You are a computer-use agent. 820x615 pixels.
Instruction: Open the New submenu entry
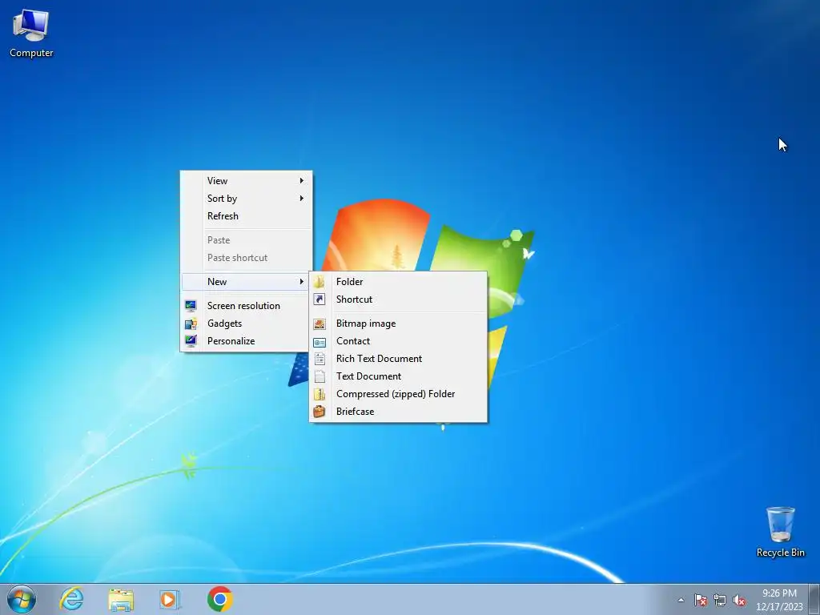coord(247,281)
